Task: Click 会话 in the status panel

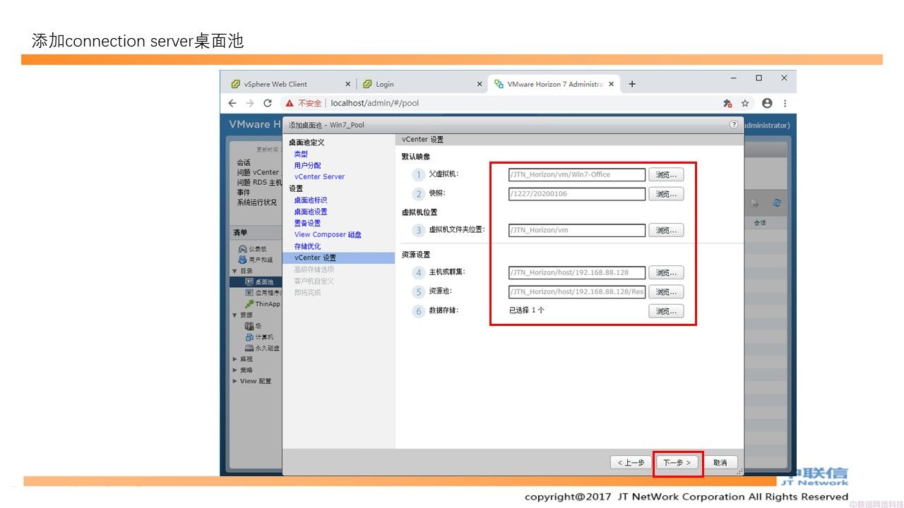Action: 244,162
